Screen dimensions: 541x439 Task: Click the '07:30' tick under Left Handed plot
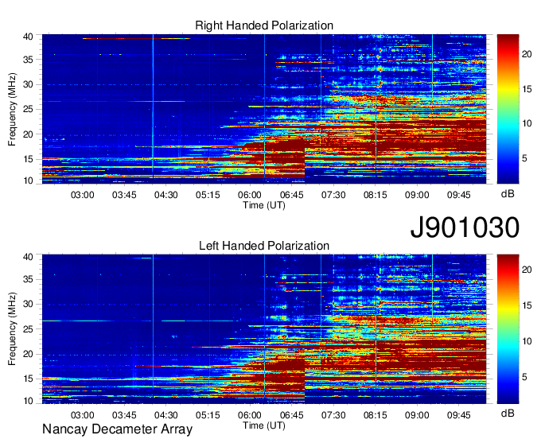(333, 415)
